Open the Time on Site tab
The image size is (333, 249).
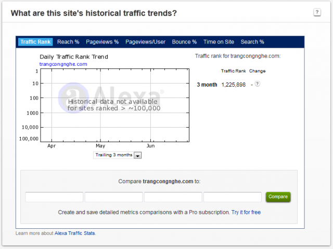coord(219,42)
